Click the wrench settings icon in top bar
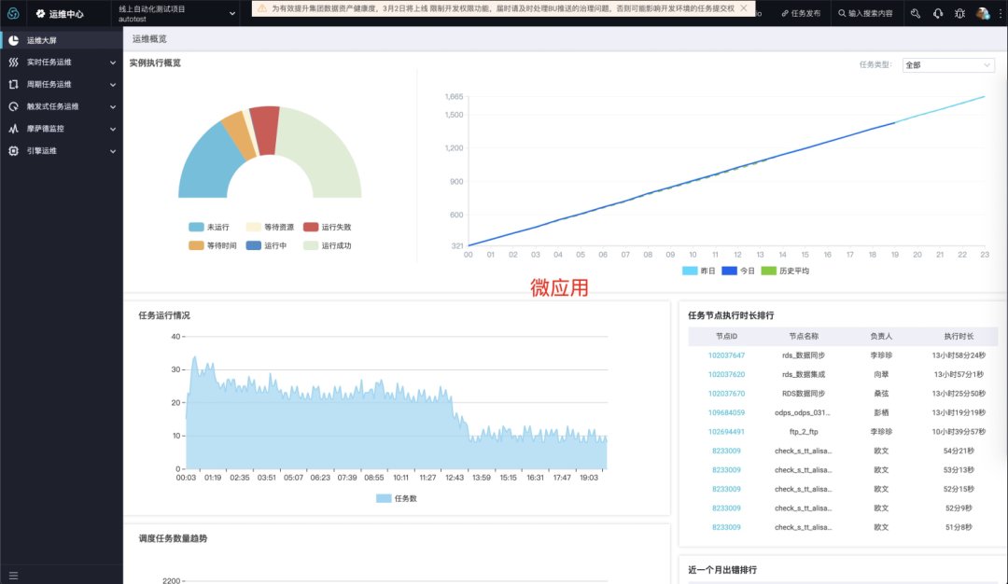Screen dimensions: 1008x584 [x=916, y=13]
